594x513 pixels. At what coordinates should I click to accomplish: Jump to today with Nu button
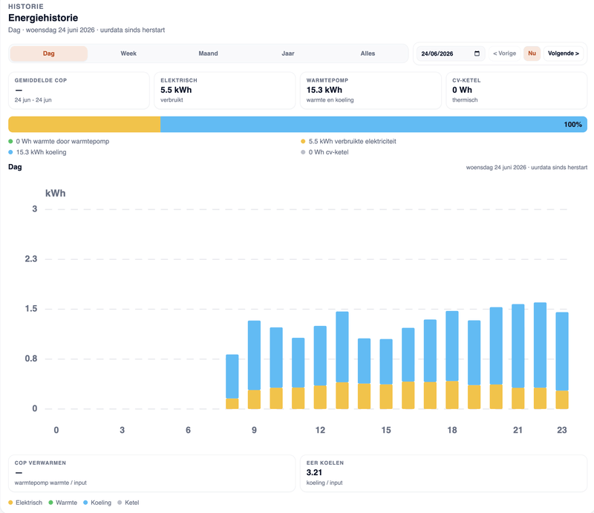coord(532,53)
